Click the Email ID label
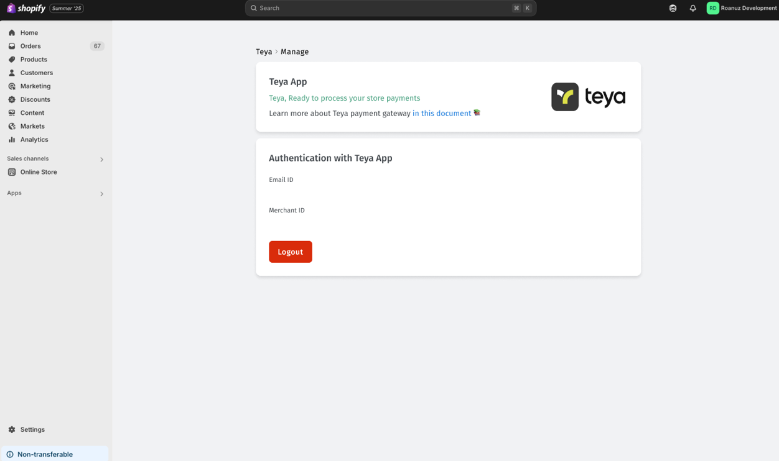 281,180
